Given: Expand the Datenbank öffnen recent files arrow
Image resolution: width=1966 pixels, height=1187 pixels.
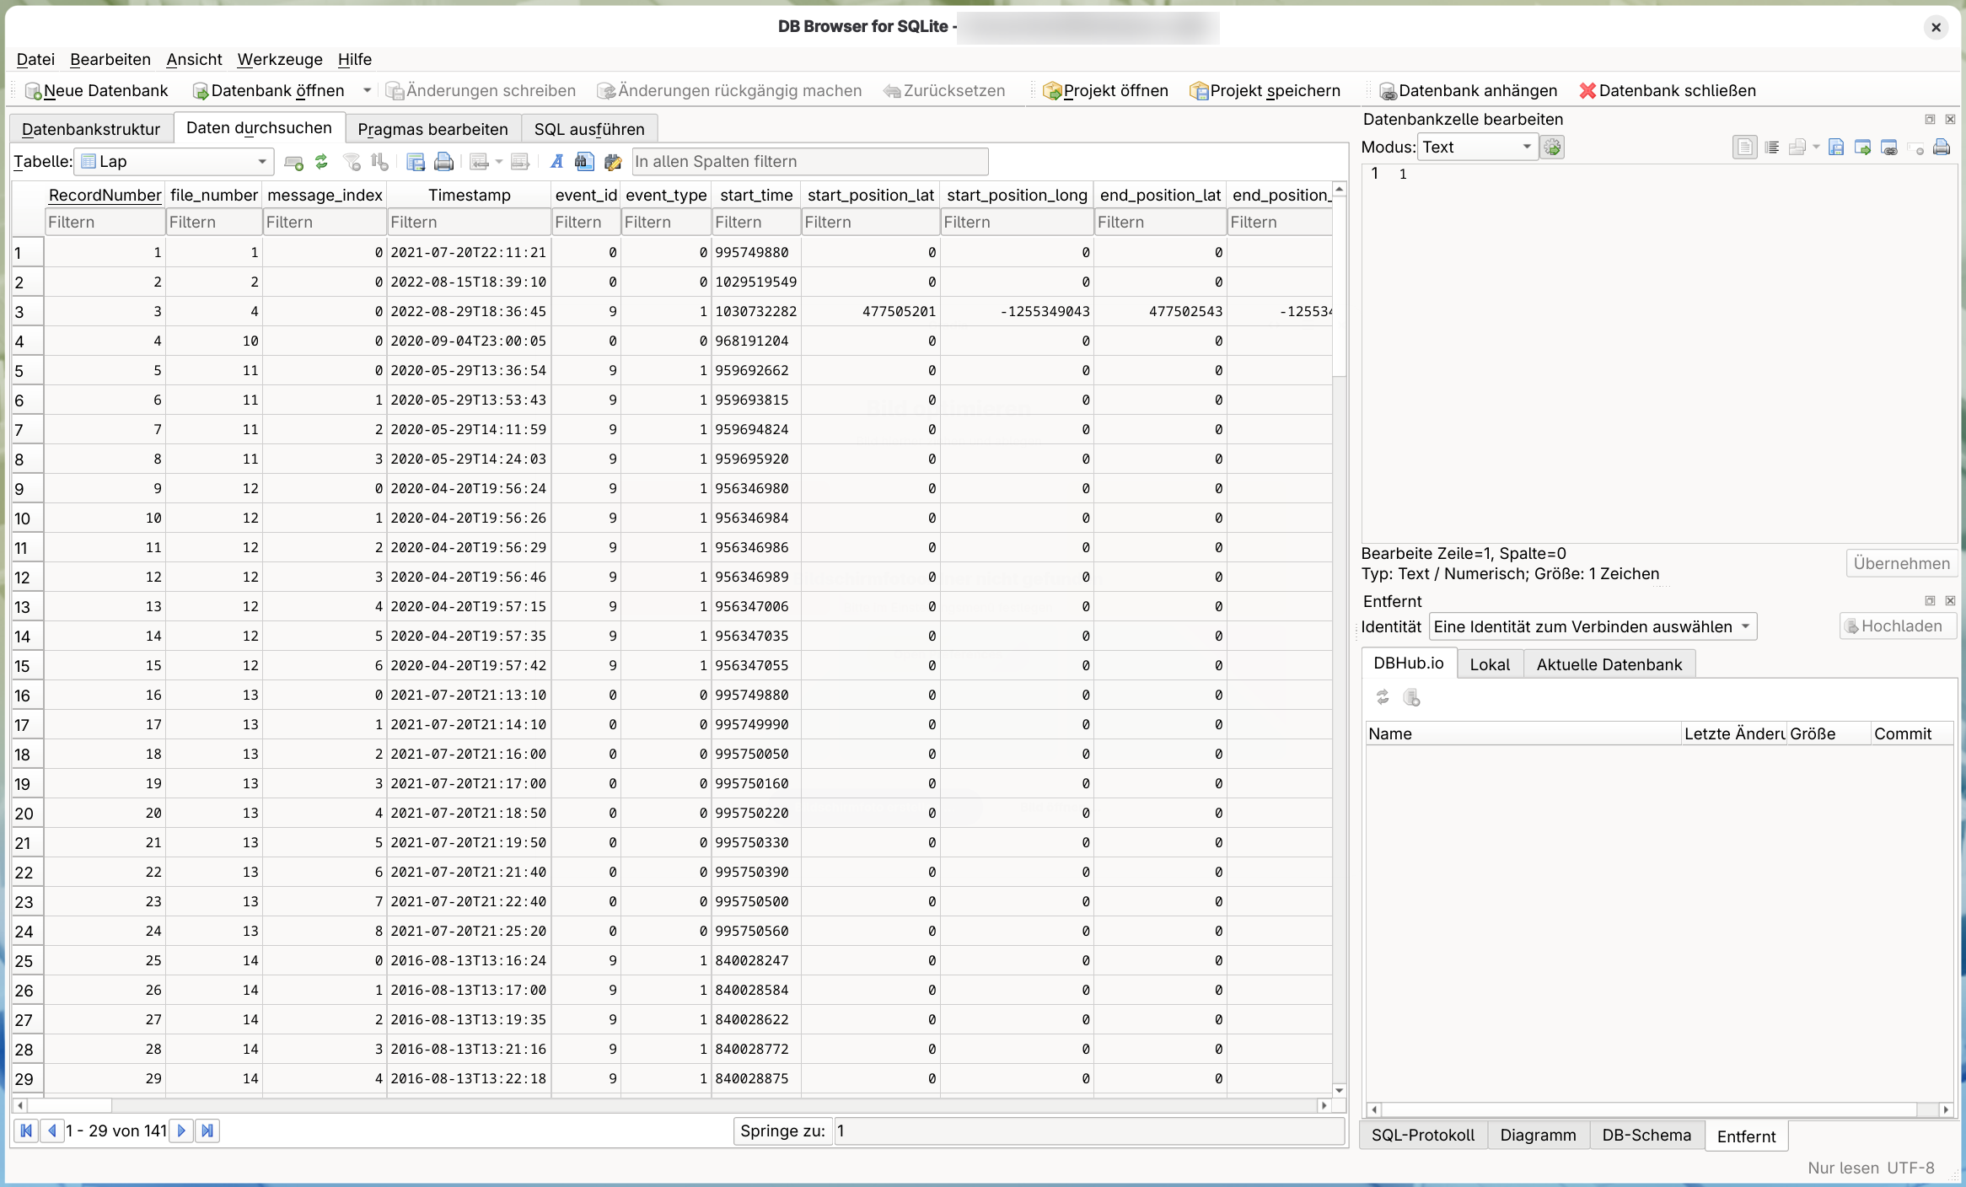Looking at the screenshot, I should [x=367, y=90].
